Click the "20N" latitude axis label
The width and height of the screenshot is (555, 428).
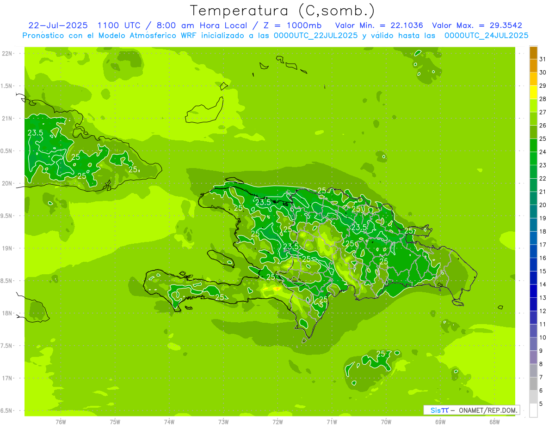pyautogui.click(x=7, y=183)
